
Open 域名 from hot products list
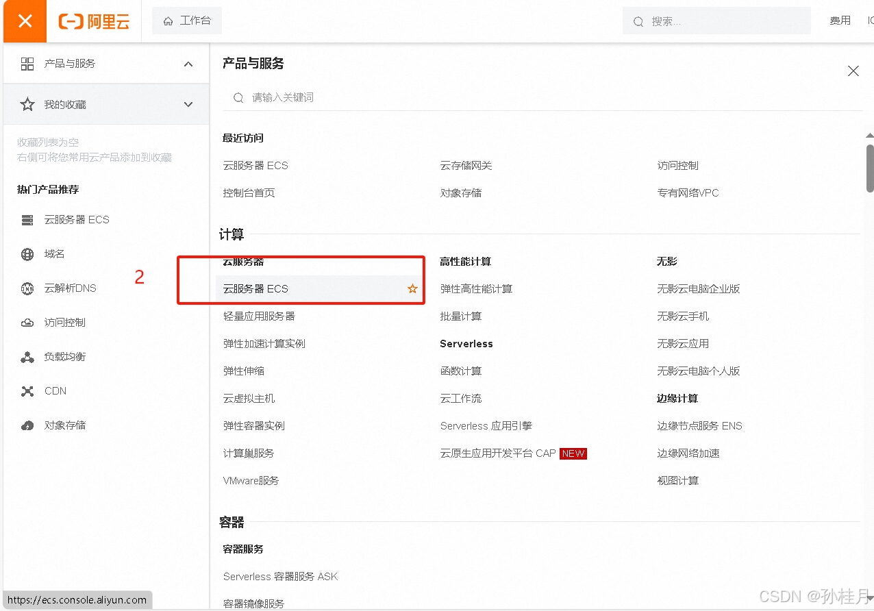click(55, 254)
